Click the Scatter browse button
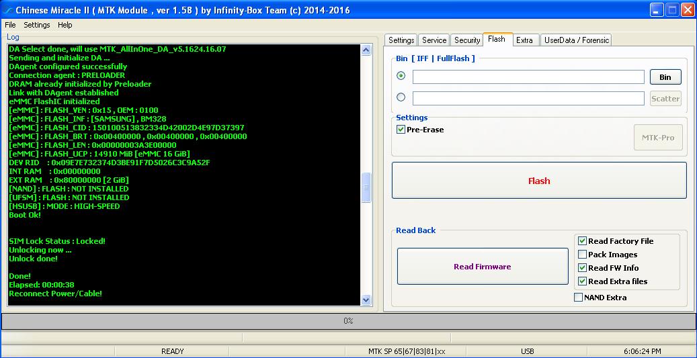Viewport: 697px width, 358px height. click(665, 99)
